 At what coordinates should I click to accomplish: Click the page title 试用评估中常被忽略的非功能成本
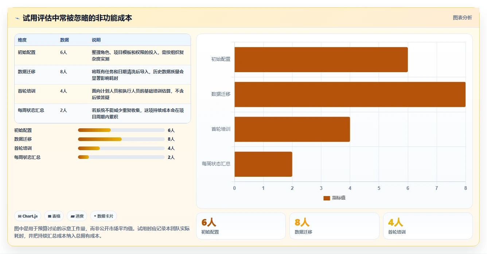pos(77,18)
